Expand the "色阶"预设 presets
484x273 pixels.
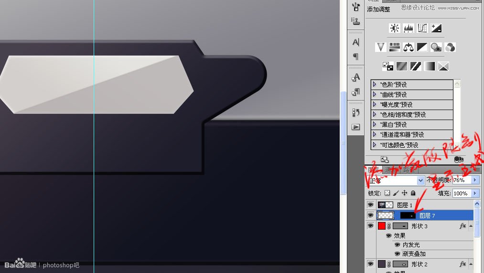pos(375,84)
